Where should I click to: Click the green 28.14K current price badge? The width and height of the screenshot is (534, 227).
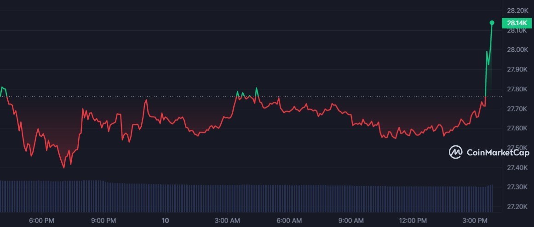coord(517,23)
